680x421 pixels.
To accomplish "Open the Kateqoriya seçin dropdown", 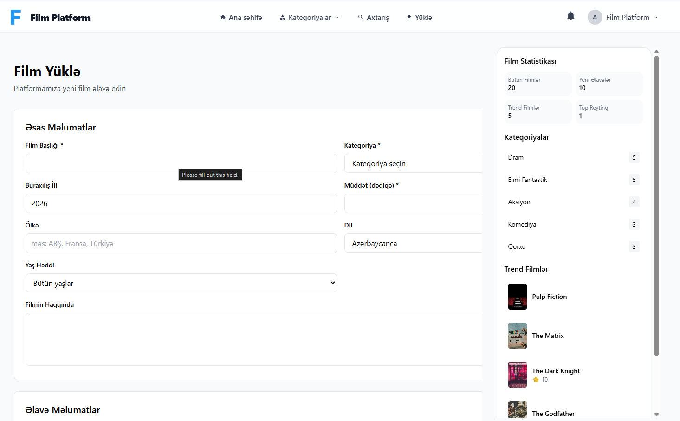I will [x=413, y=163].
